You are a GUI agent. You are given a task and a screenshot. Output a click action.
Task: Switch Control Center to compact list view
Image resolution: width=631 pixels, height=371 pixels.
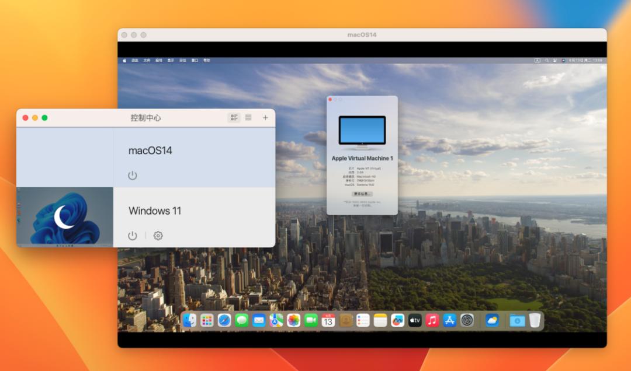pos(248,117)
